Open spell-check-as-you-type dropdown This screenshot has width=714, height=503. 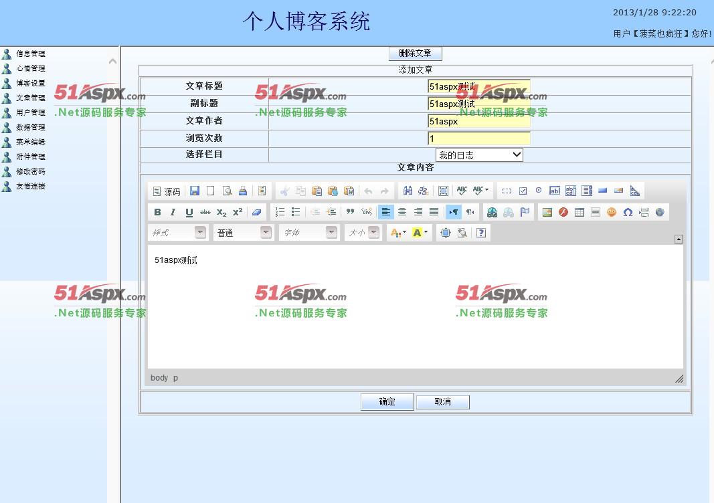coord(481,191)
